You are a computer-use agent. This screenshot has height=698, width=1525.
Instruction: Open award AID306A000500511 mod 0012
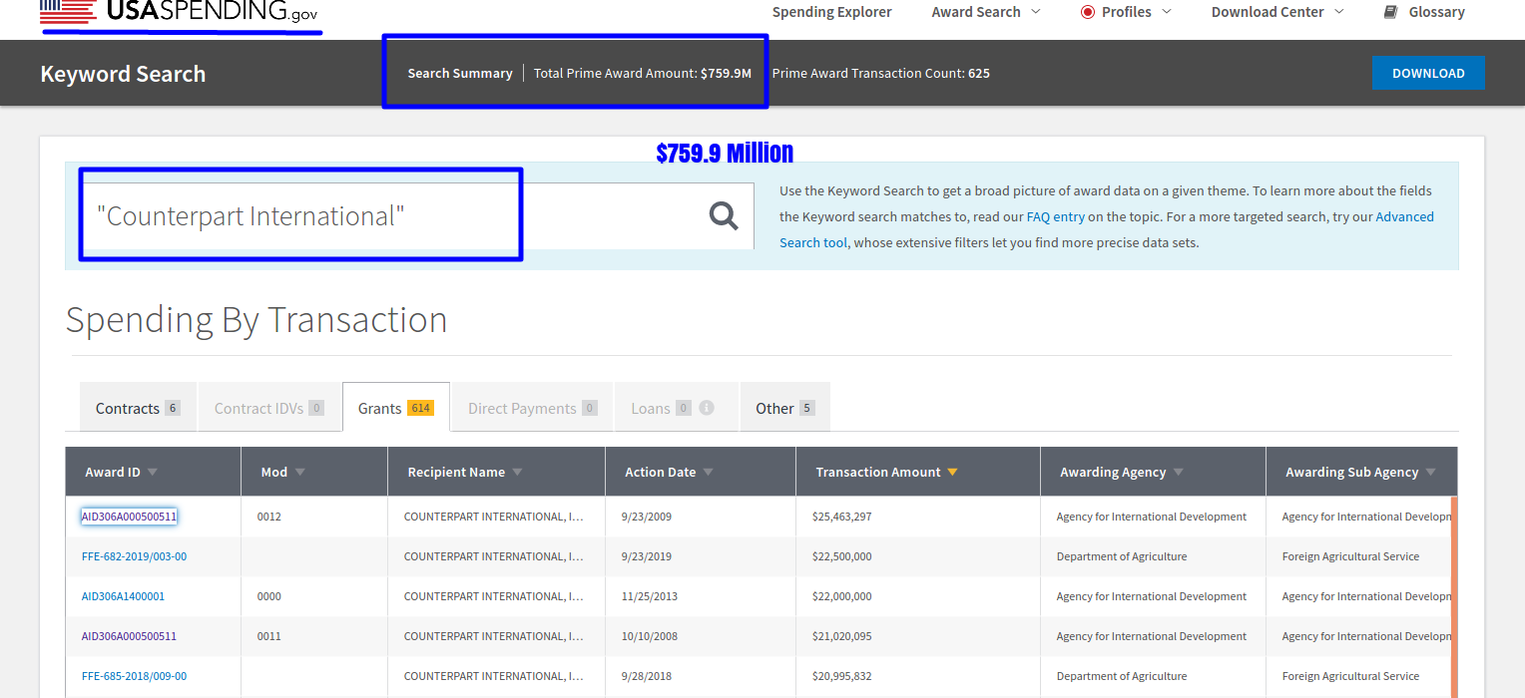[x=129, y=517]
